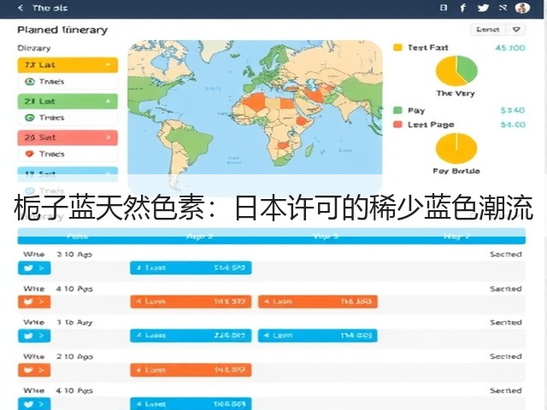Click the bottom blue Twitter button

point(34,404)
